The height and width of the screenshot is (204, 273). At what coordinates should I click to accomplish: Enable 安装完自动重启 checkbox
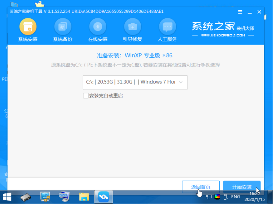(x=86, y=96)
